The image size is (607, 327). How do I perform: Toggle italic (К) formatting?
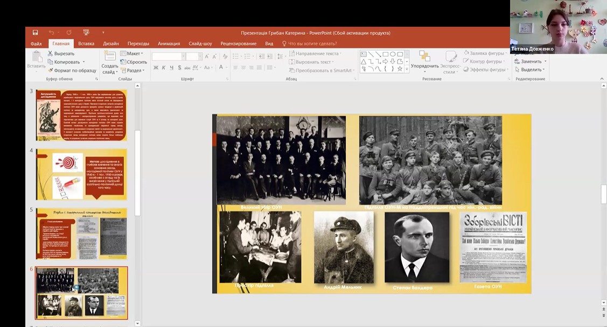164,68
